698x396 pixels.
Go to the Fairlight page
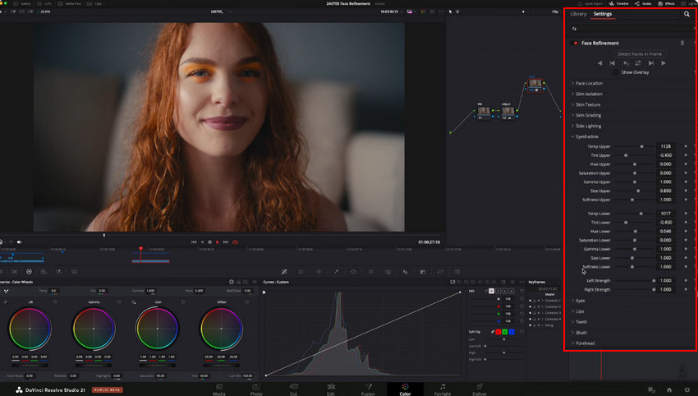[443, 389]
